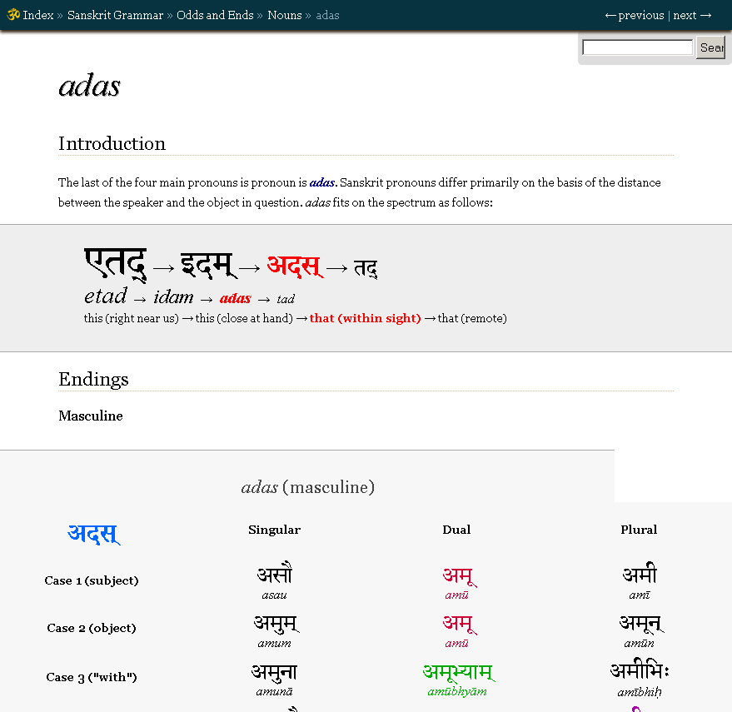Click the adas page title heading
The height and width of the screenshot is (712, 732).
pos(90,86)
